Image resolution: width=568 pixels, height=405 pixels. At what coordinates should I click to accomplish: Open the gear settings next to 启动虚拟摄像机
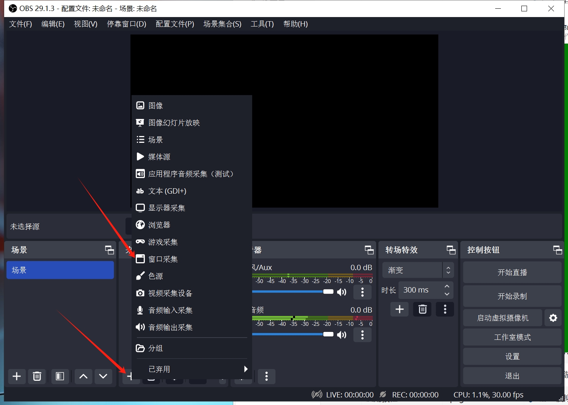tap(553, 318)
